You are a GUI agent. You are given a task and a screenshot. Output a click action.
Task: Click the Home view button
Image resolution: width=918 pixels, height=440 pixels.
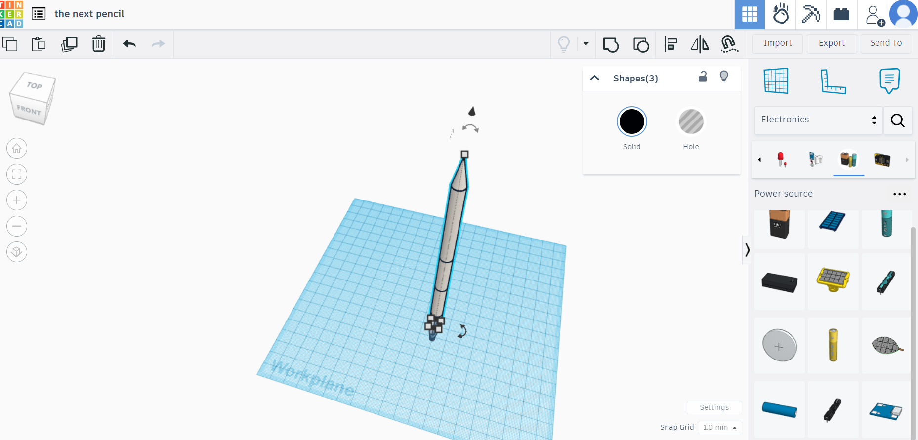(x=17, y=148)
